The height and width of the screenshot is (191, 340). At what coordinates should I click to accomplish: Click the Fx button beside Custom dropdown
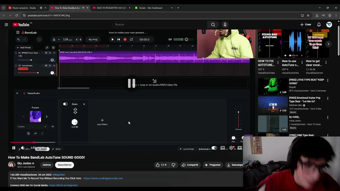53,127
